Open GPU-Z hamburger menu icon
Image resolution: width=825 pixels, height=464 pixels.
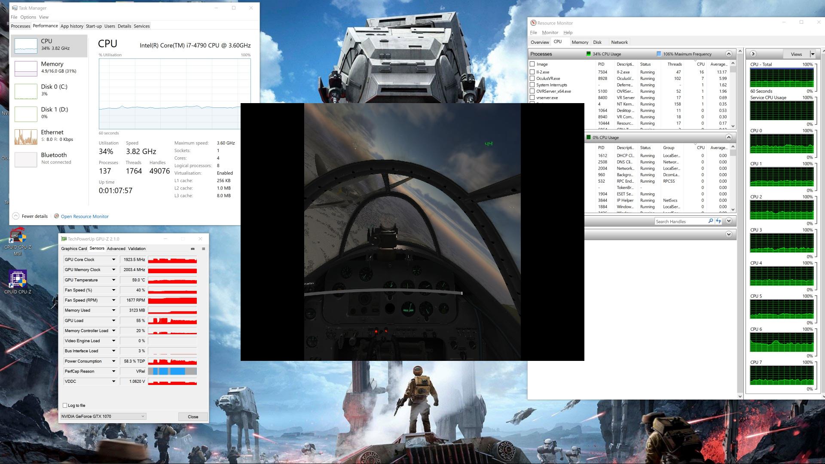coord(204,249)
